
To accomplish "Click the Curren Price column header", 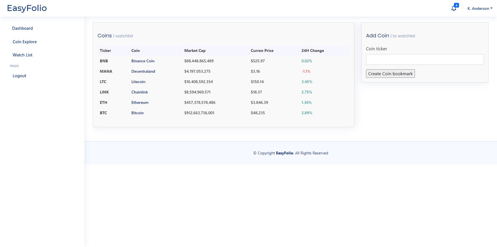I will click(262, 51).
